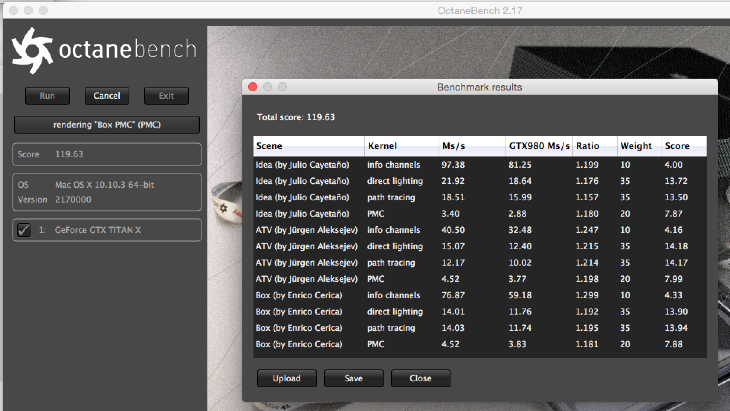The height and width of the screenshot is (411, 730).
Task: Click the 81.25 GTX980 value
Action: tap(520, 165)
